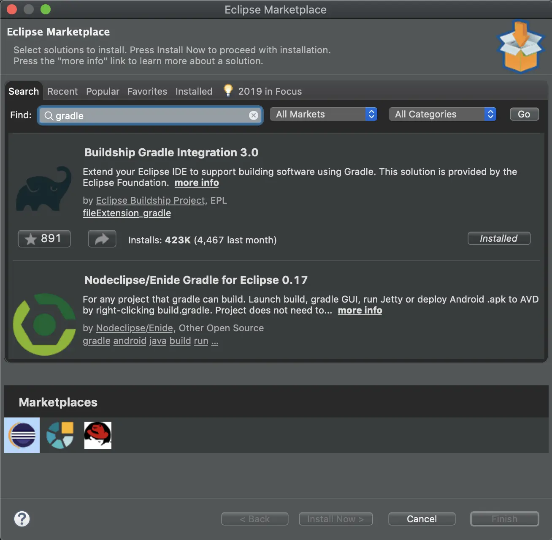
Task: Click the Back button
Action: (255, 519)
